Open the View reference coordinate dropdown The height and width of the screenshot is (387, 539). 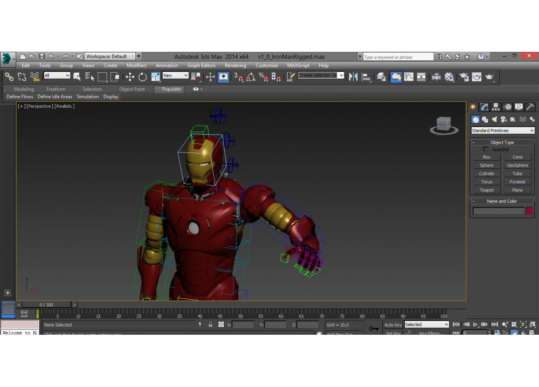pyautogui.click(x=175, y=75)
